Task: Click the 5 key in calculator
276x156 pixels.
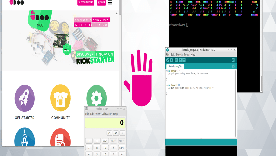Action: pos(97,154)
